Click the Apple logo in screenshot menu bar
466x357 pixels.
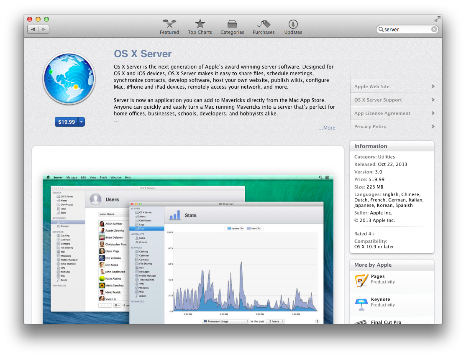[48, 177]
